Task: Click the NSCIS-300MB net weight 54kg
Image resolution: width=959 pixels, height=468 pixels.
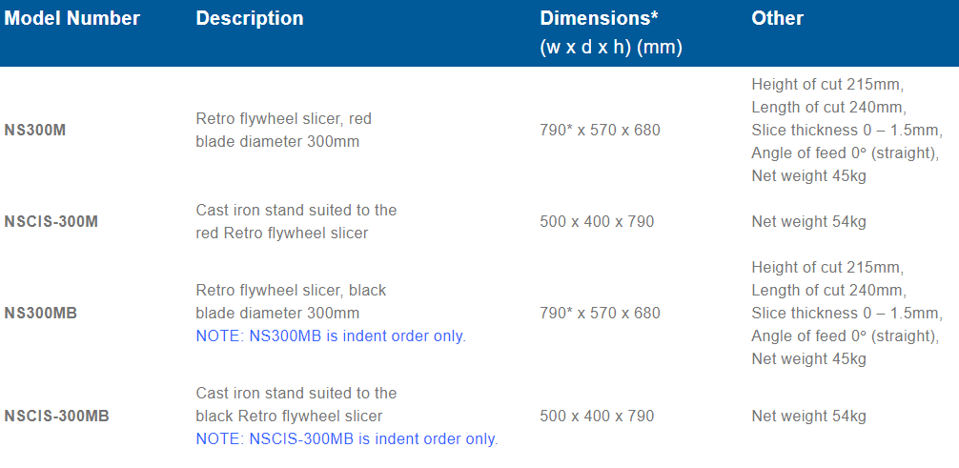Action: coord(808,417)
